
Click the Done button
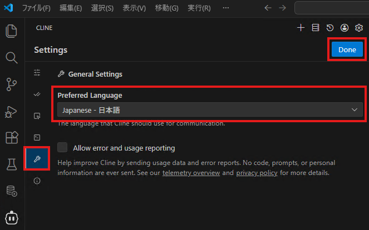[347, 49]
